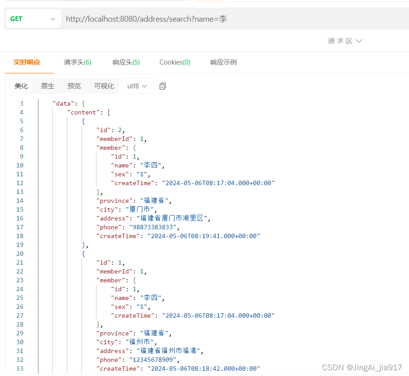Switch to the 请求头(6) tab
The width and height of the screenshot is (409, 376).
point(77,62)
